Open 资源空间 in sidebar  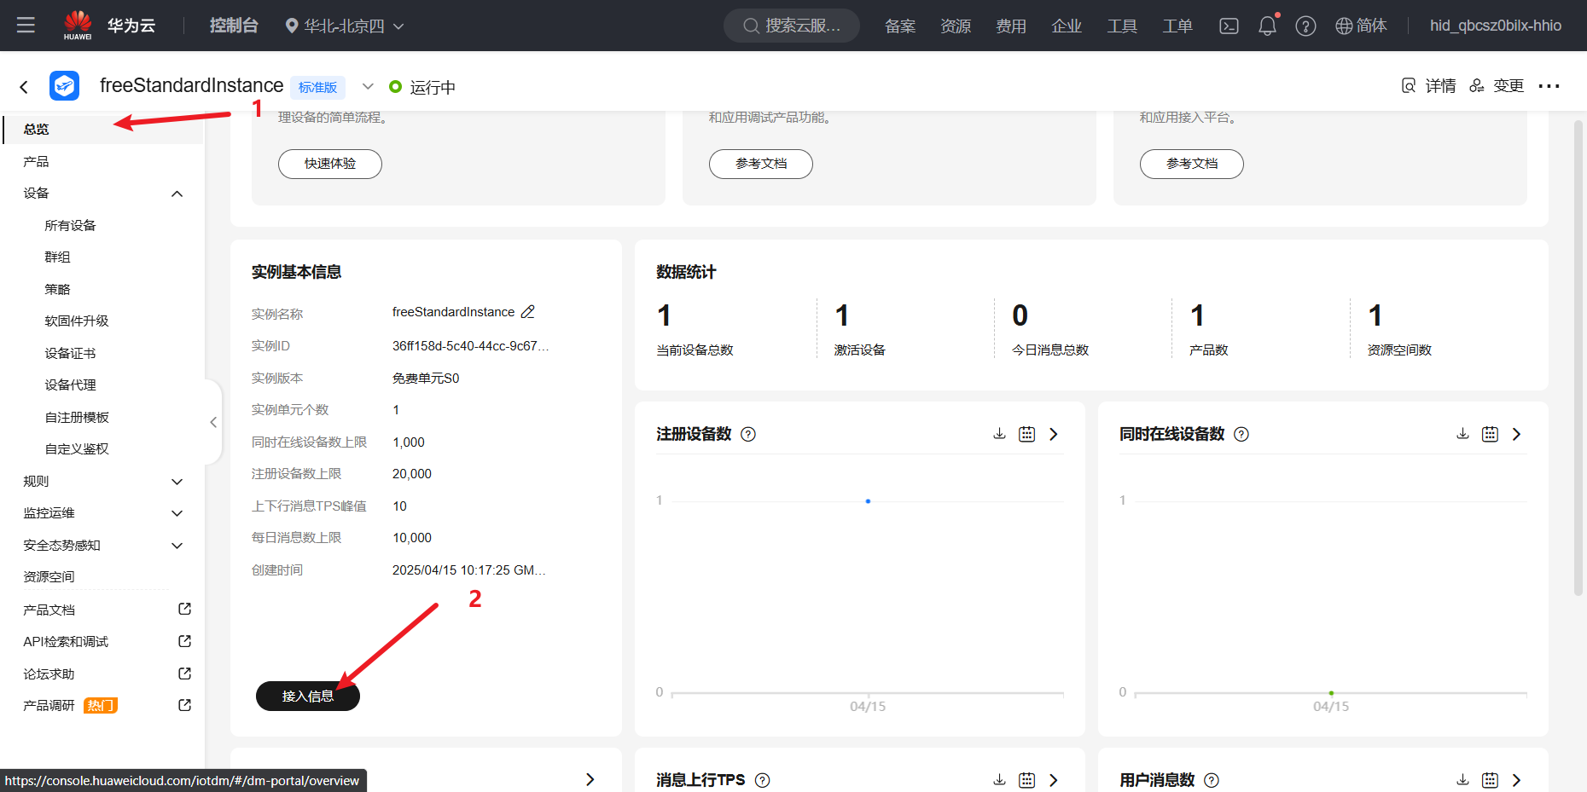pyautogui.click(x=49, y=576)
